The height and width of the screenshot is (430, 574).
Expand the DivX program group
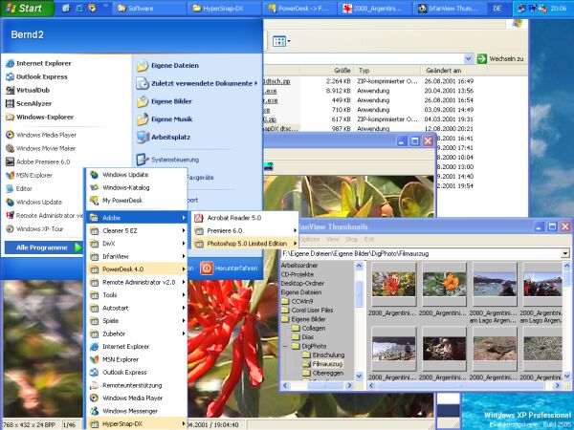point(137,244)
